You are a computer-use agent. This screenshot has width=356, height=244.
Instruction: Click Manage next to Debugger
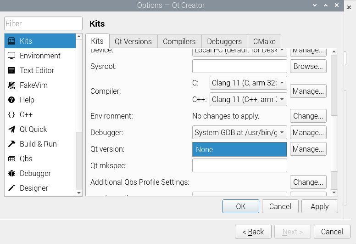308,132
